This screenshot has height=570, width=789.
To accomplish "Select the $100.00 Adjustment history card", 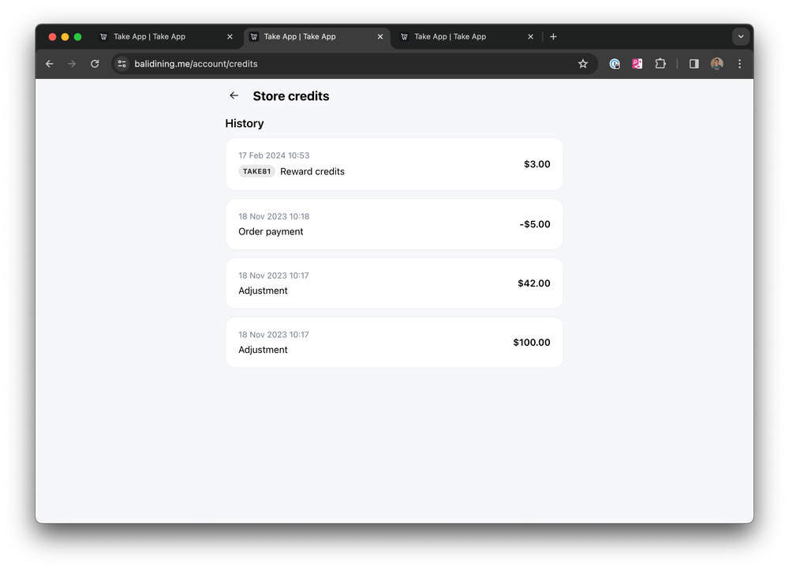I will pyautogui.click(x=394, y=343).
